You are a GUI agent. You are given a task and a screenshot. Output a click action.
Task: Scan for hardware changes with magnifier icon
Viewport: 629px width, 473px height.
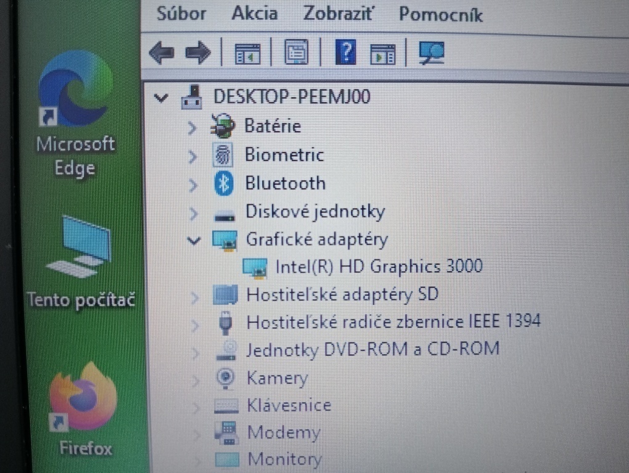pyautogui.click(x=432, y=54)
